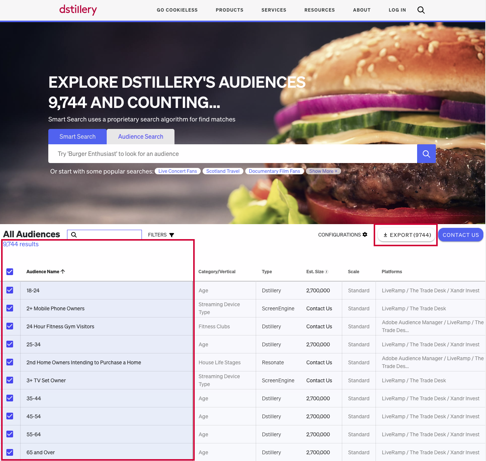Select the Live Concert Fans suggestion

[177, 171]
